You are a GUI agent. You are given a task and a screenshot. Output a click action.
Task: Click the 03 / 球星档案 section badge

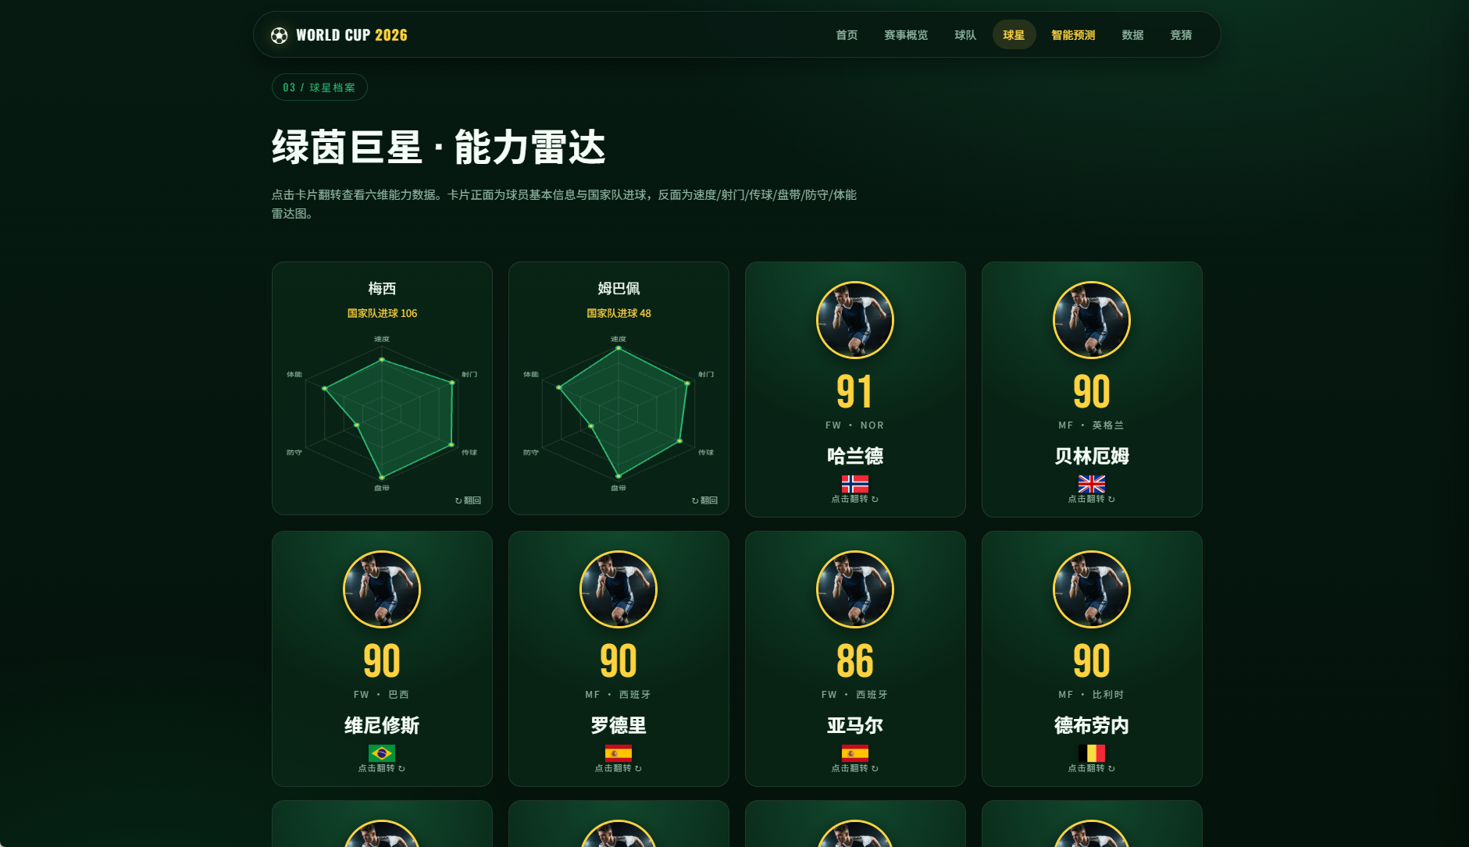(x=319, y=87)
